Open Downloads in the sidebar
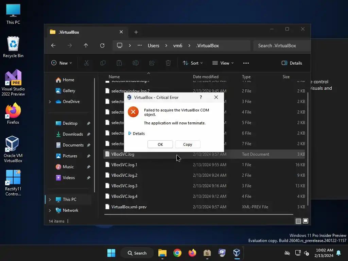 pos(73,134)
